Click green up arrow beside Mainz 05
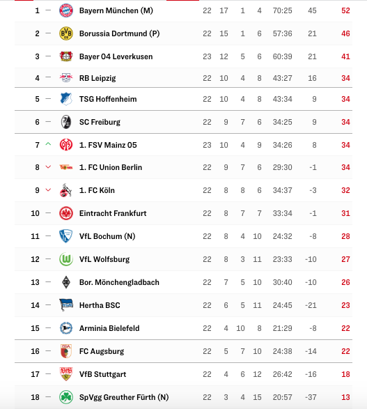367x409 pixels. (48, 144)
